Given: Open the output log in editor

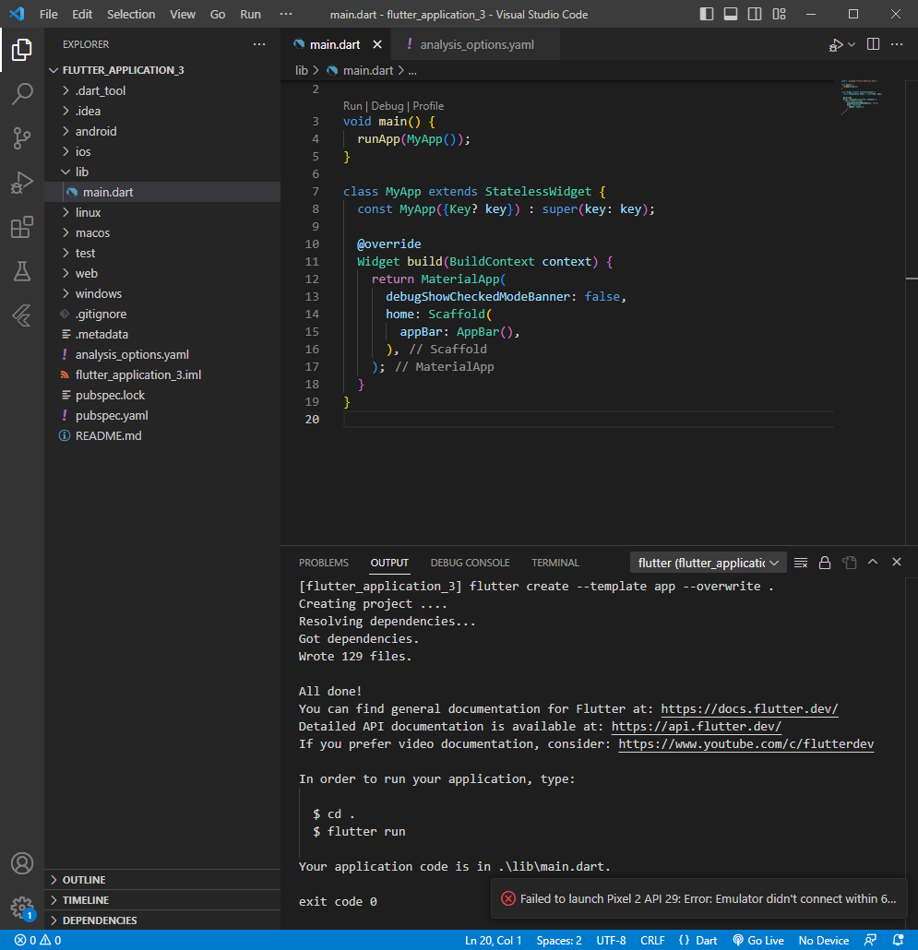Looking at the screenshot, I should click(850, 563).
